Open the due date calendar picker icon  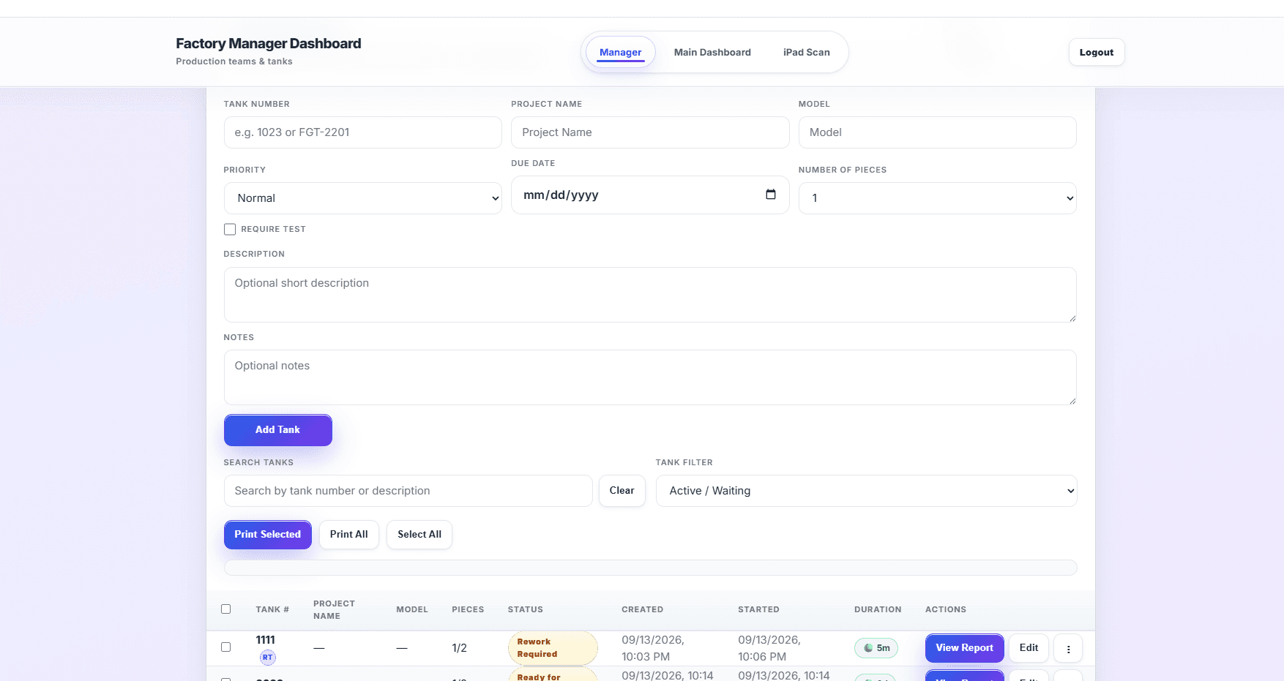click(x=770, y=195)
